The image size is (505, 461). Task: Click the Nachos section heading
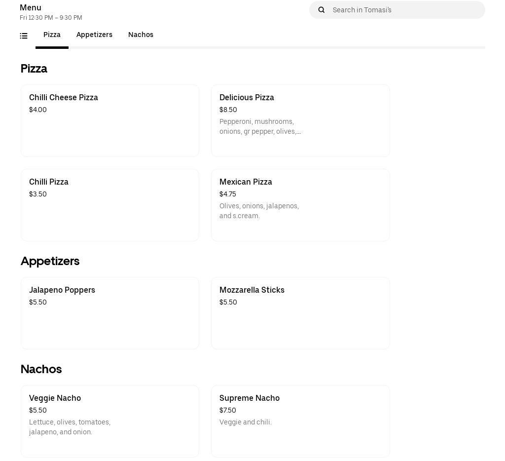click(41, 369)
